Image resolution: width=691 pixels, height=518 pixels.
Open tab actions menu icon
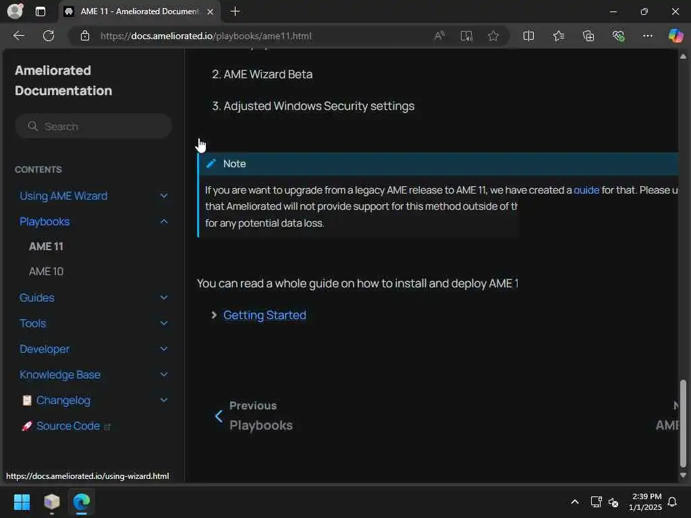point(40,11)
